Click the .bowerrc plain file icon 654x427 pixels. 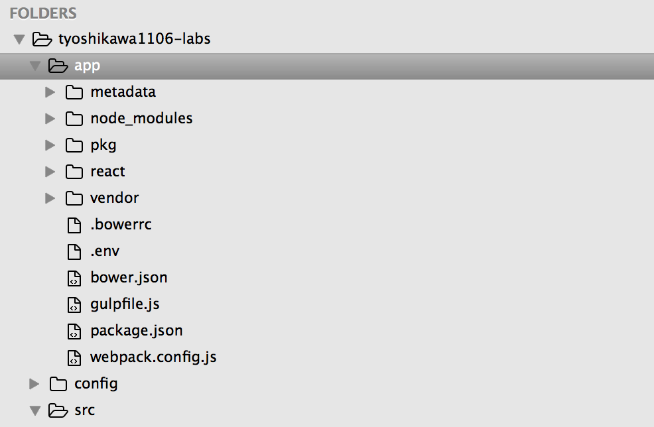[74, 225]
